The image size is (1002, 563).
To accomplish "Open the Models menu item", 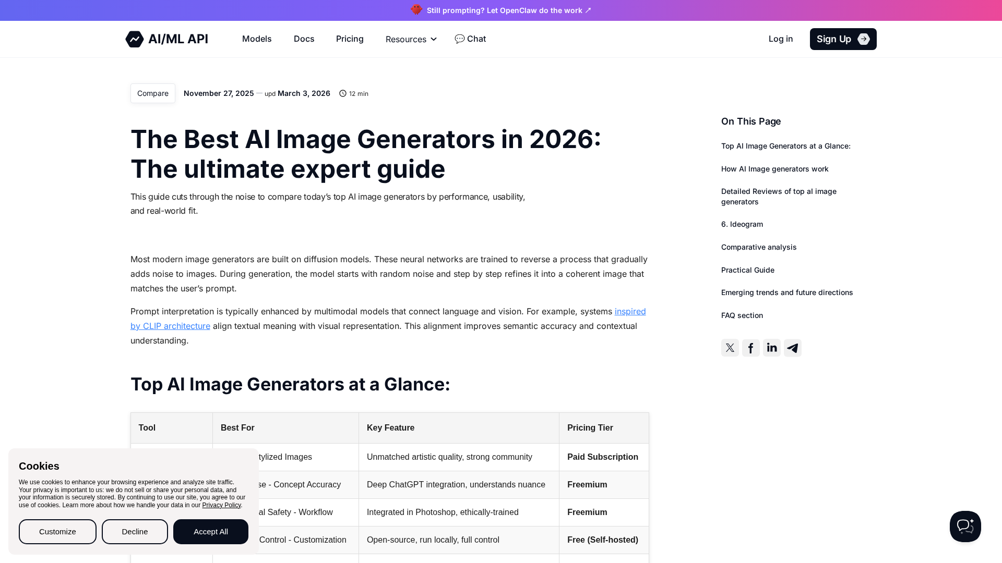I will click(x=257, y=39).
